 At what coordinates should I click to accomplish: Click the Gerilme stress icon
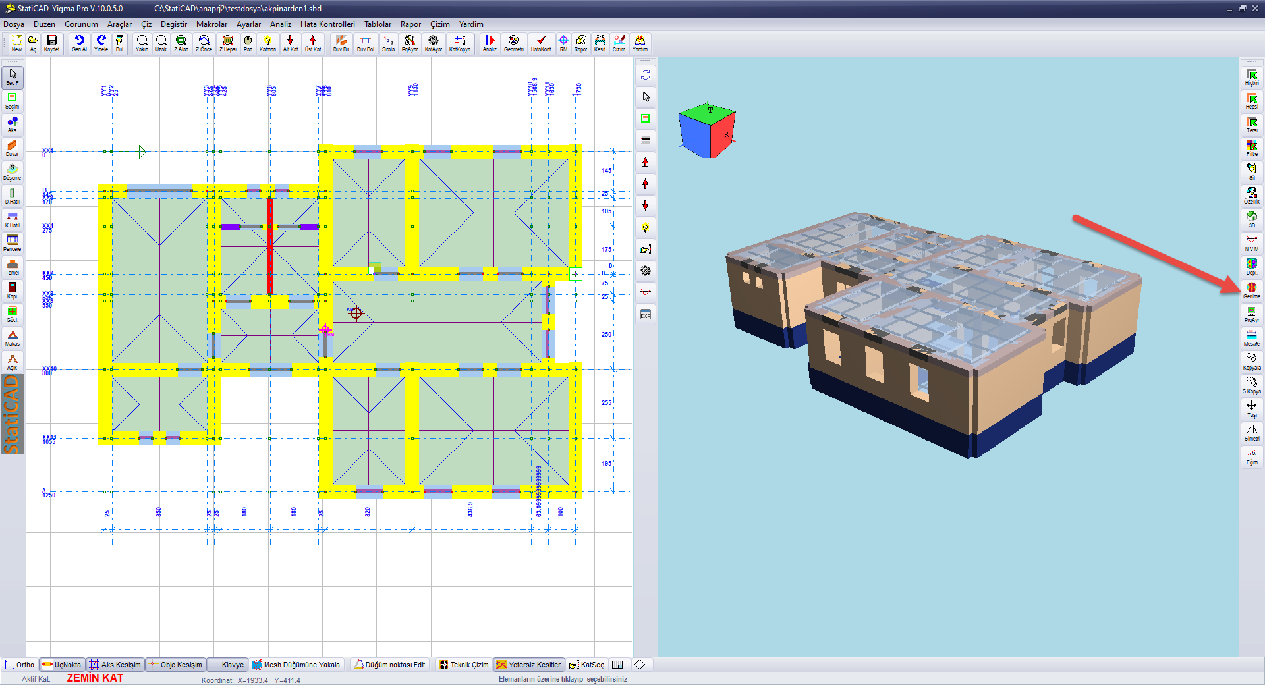[x=1252, y=290]
